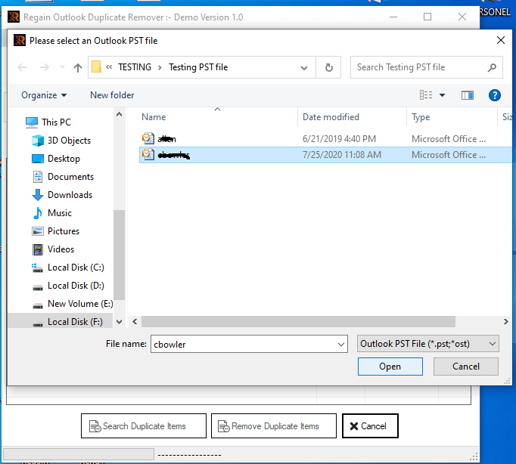Click the horizontal file list scrollbar
This screenshot has height=464, width=516.
tap(298, 322)
